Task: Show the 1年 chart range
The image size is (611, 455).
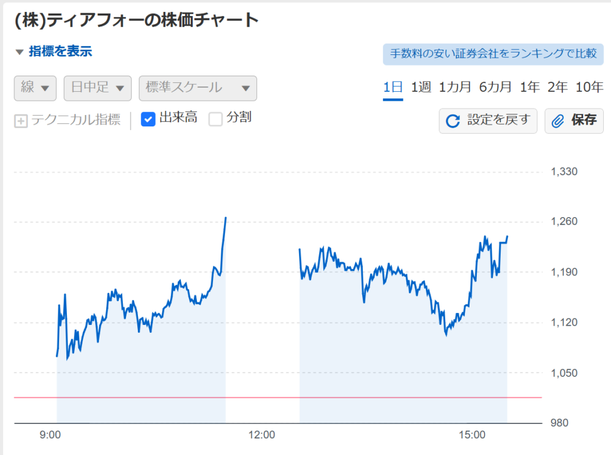Action: click(530, 87)
